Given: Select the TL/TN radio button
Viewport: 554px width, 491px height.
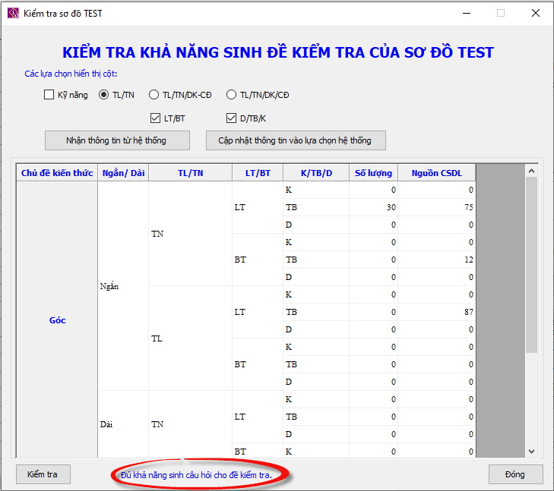Looking at the screenshot, I should [x=104, y=95].
